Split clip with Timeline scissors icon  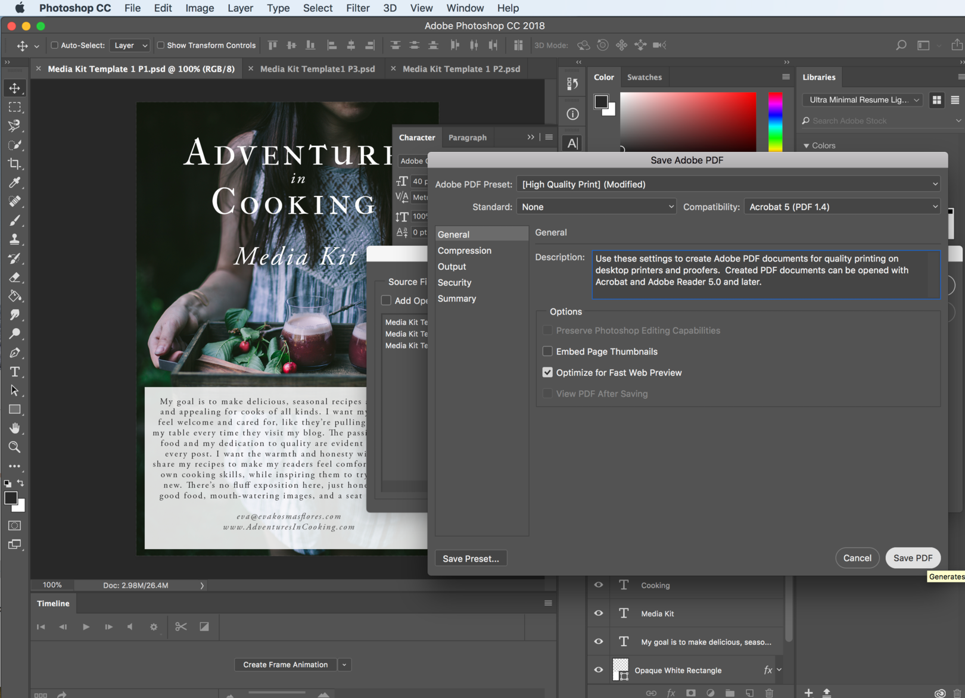(x=181, y=627)
